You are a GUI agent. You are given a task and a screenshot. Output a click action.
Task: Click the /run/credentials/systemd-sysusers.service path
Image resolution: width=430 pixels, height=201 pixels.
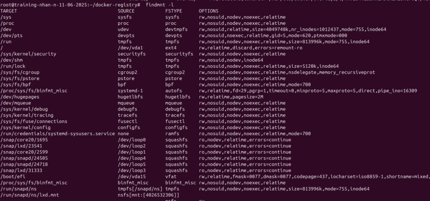point(58,134)
